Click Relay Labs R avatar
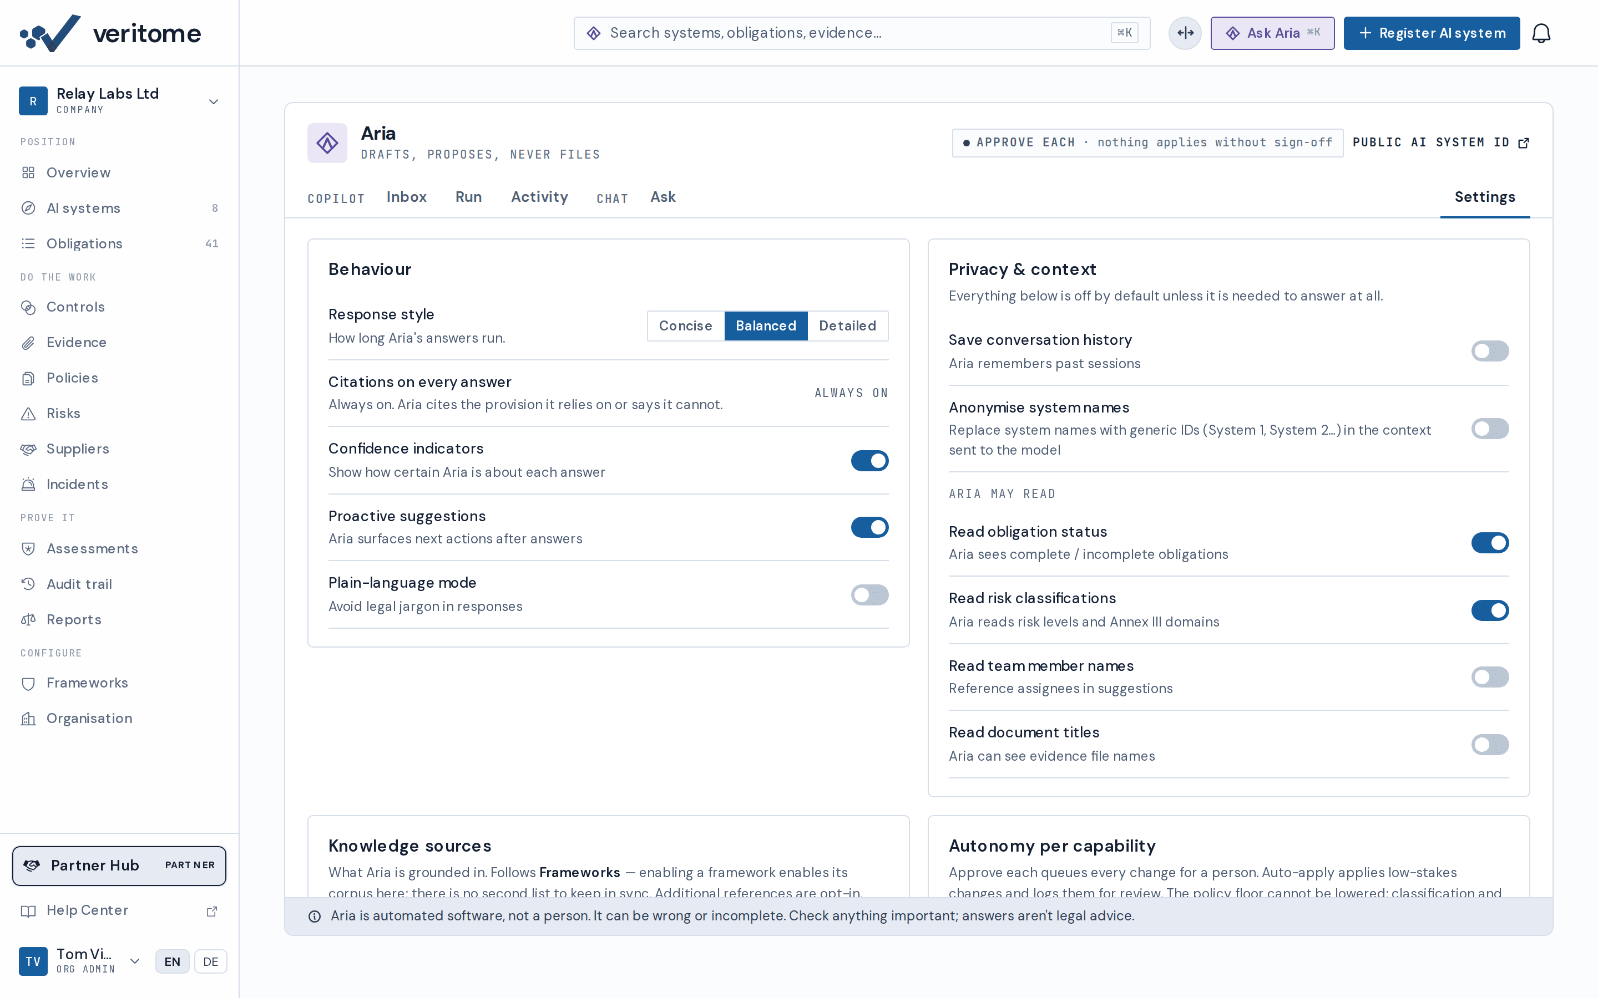The image size is (1598, 998). pos(33,101)
